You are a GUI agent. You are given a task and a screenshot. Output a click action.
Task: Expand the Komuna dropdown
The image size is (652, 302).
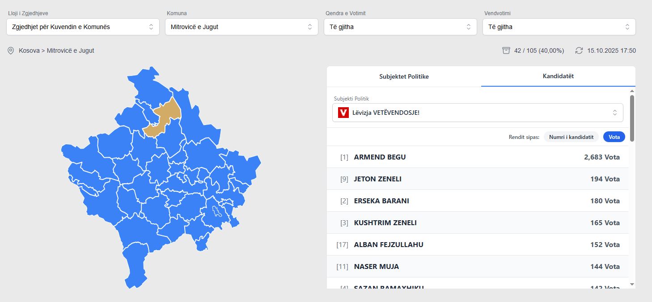coord(241,27)
